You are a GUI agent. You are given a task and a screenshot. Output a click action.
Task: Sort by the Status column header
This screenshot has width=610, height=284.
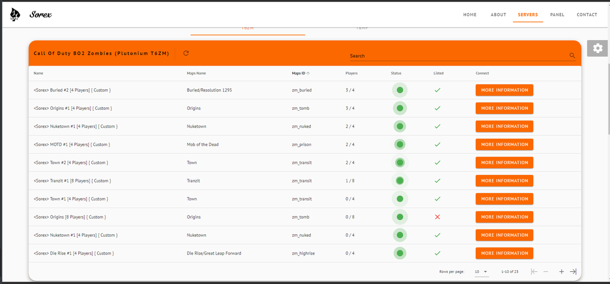(x=396, y=73)
